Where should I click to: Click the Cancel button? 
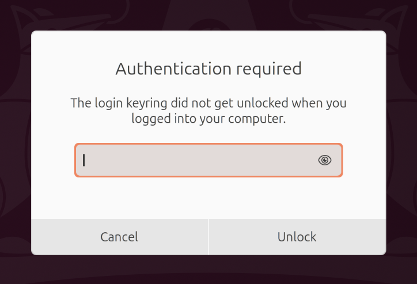click(119, 237)
